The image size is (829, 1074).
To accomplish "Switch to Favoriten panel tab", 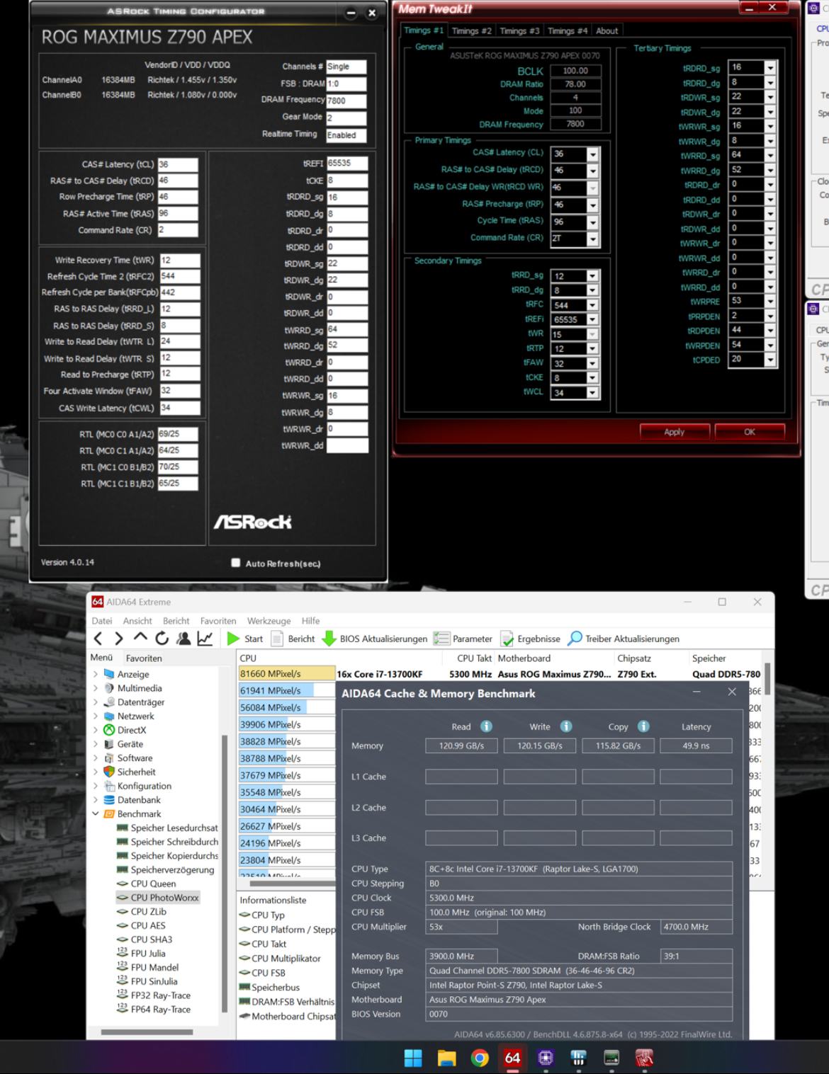I will 144,658.
